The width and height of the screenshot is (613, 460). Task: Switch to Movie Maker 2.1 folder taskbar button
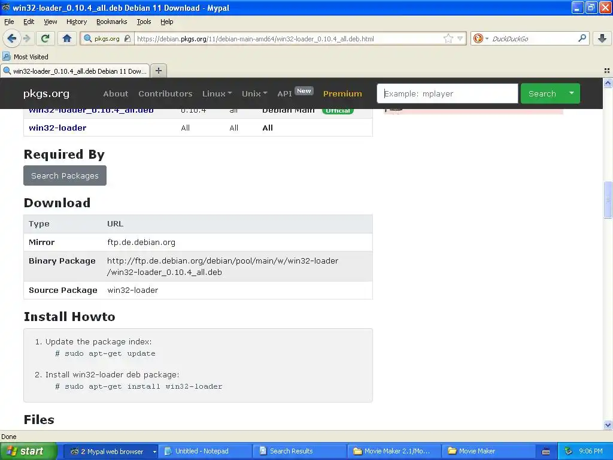(394, 451)
